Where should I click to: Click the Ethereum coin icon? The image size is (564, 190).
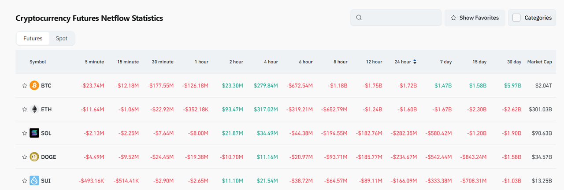coord(34,109)
